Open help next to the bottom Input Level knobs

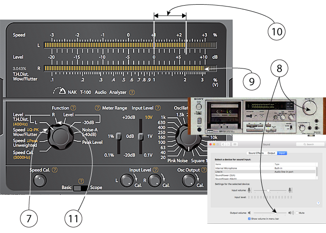pyautogui.click(x=156, y=170)
